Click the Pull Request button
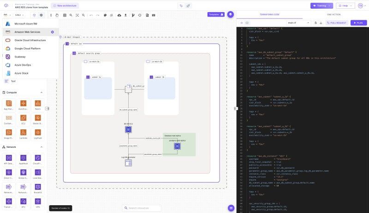369x213 pixels. click(x=337, y=23)
